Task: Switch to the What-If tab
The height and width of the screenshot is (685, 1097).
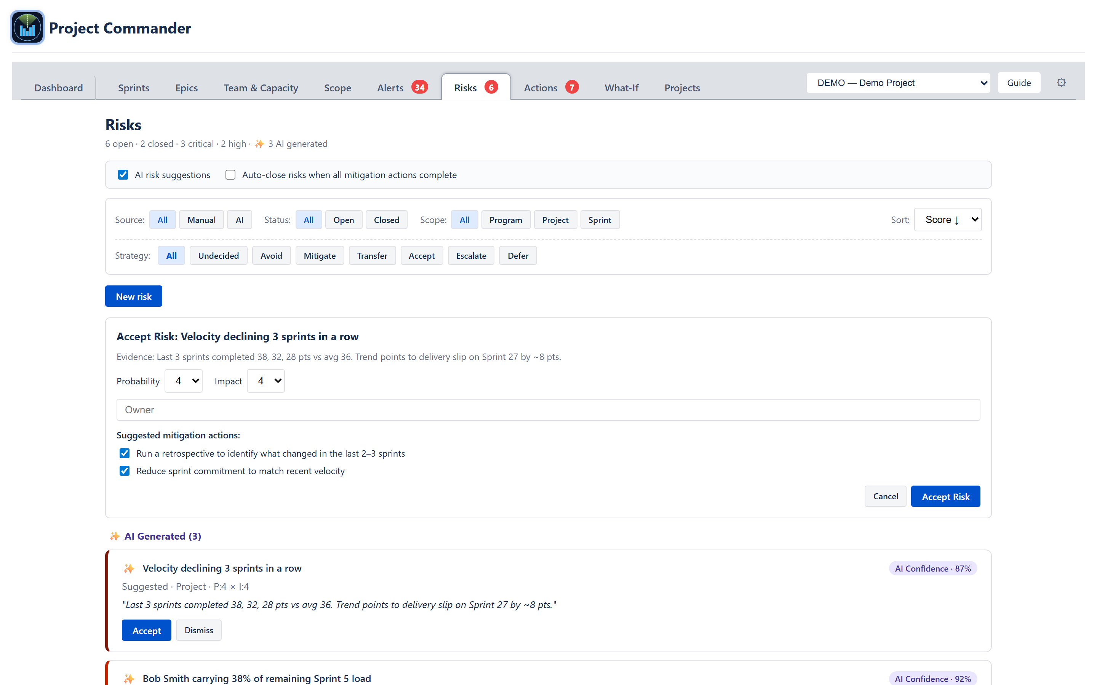Action: pos(622,88)
